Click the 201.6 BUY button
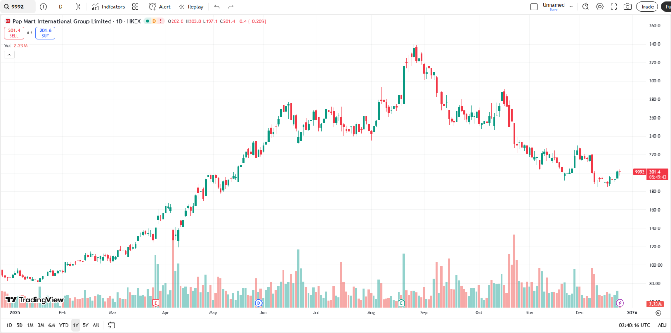 [x=45, y=33]
